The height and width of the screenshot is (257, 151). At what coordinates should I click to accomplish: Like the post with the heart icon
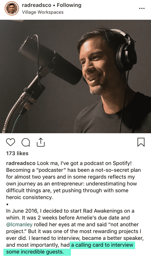pyautogui.click(x=11, y=142)
